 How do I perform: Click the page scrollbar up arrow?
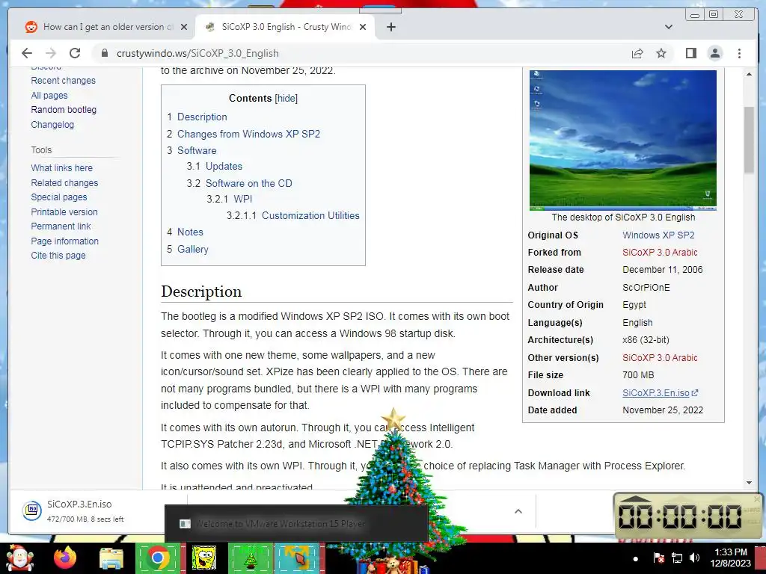[749, 74]
